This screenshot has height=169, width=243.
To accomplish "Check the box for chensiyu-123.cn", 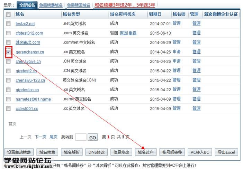I will click(8, 80).
